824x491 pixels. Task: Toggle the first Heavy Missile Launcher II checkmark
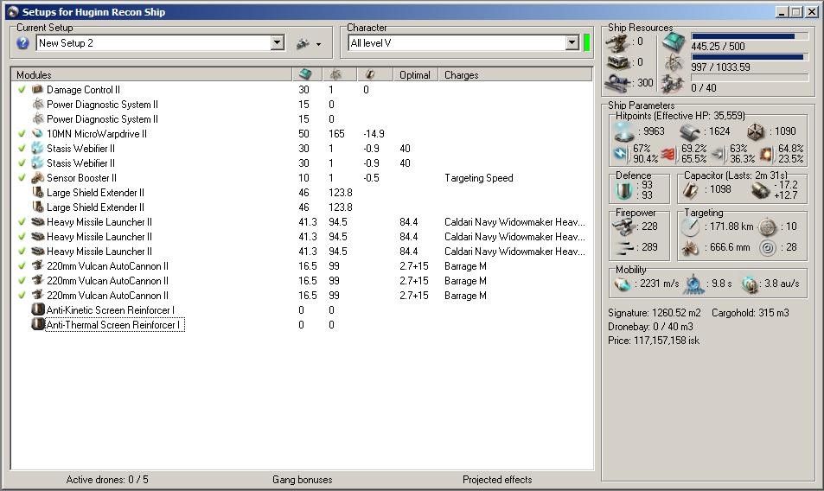point(22,222)
